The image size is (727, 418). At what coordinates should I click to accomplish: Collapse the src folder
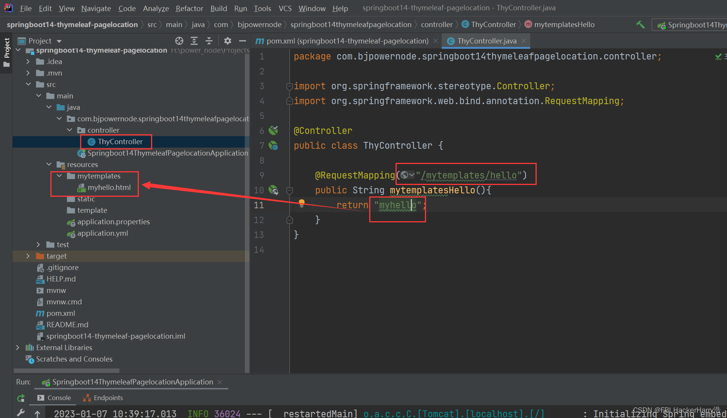28,84
